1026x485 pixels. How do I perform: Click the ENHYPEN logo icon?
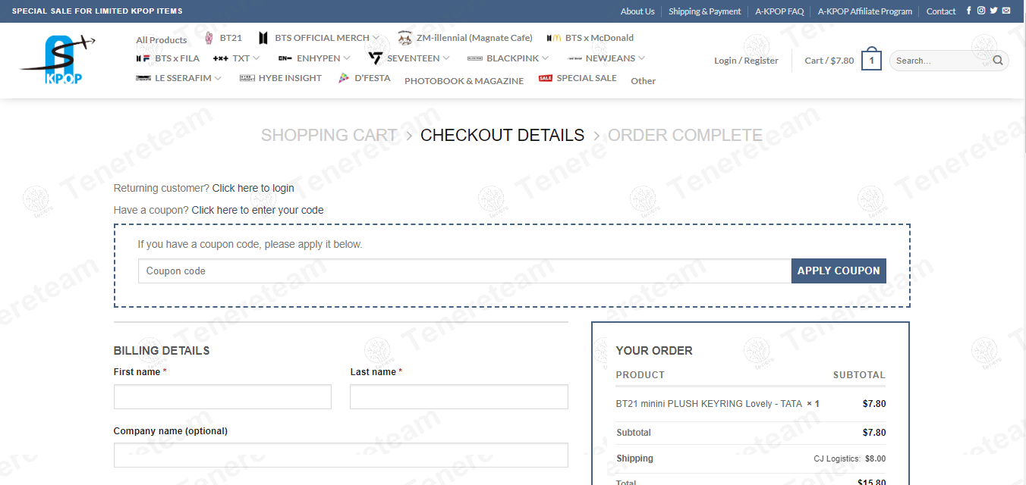[285, 58]
